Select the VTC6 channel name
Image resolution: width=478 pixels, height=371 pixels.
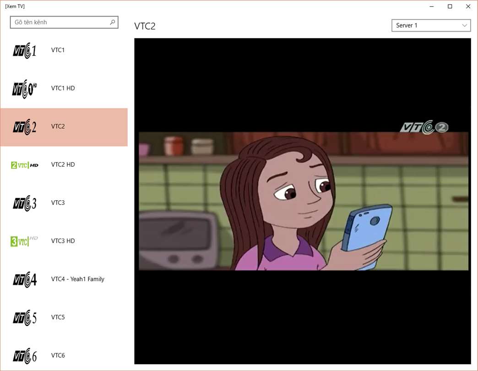pos(58,355)
